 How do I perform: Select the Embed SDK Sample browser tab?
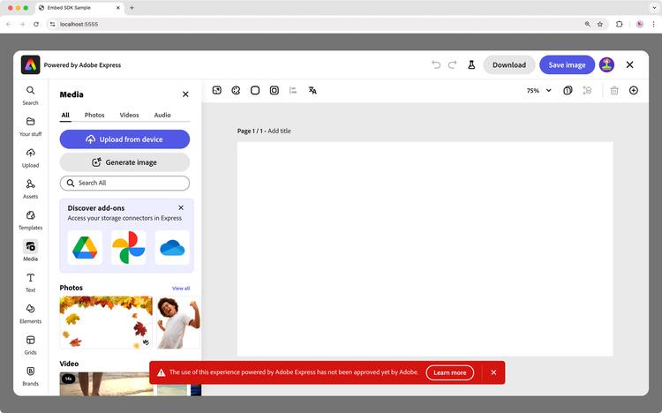click(79, 8)
